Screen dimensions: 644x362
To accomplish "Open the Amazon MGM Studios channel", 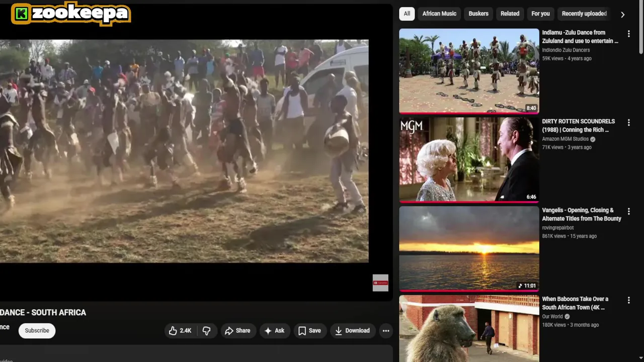I will (x=565, y=139).
